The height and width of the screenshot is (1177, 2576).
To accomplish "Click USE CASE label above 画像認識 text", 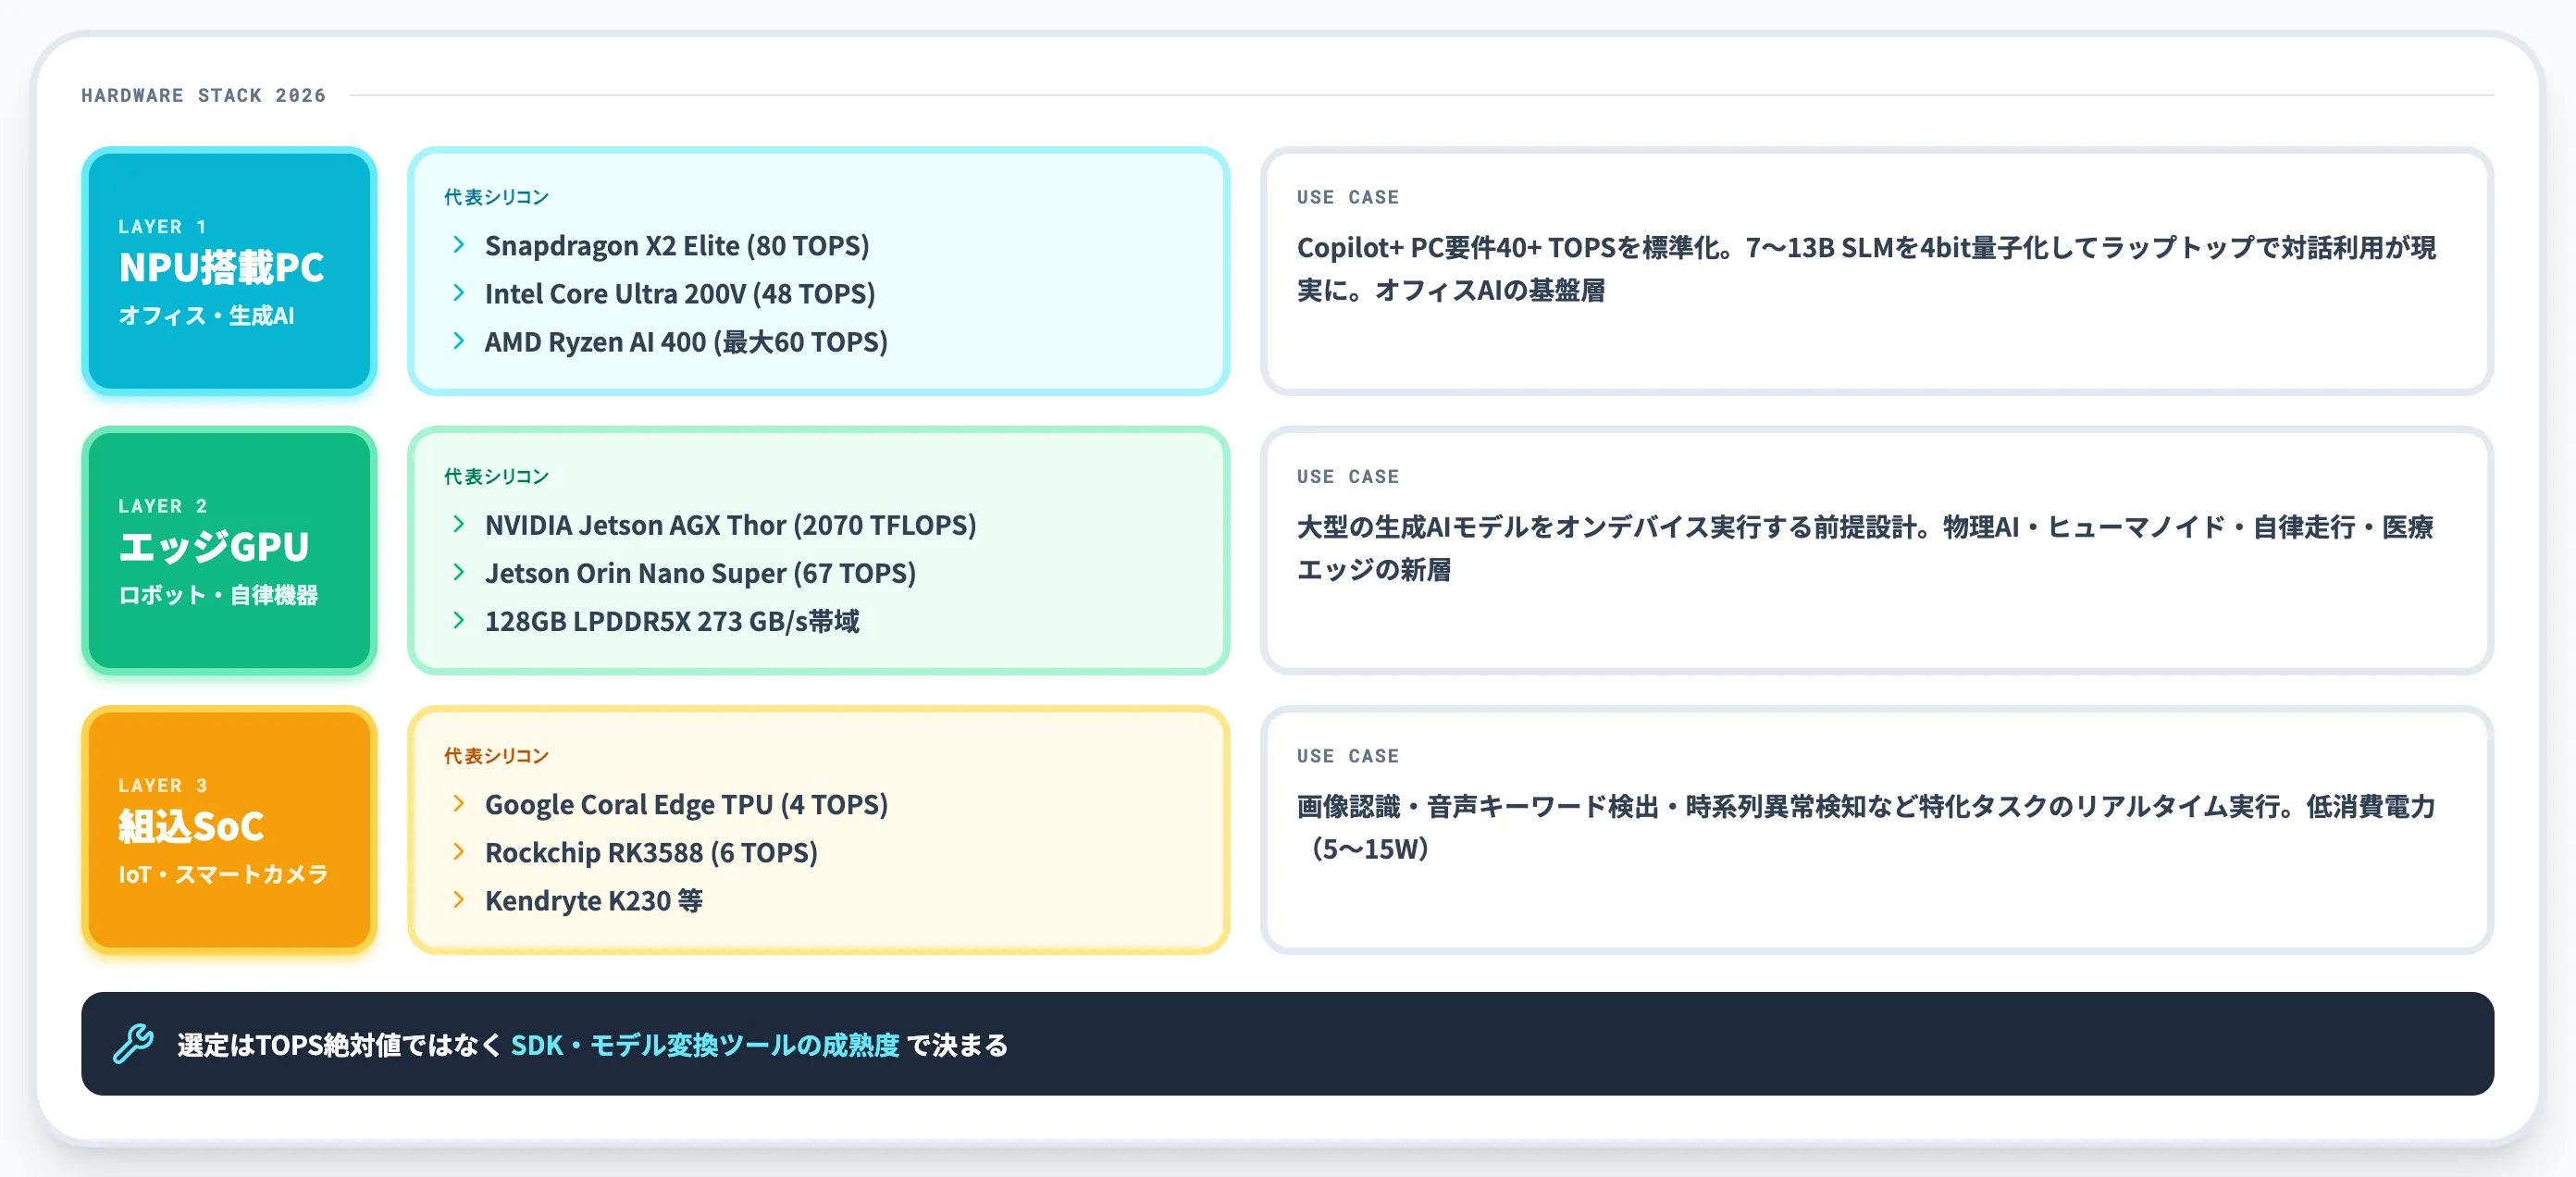I will point(1348,756).
